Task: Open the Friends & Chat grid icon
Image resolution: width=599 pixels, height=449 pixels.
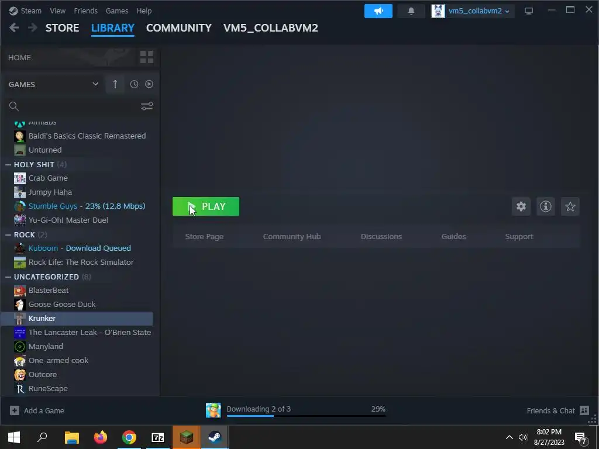Action: pos(584,410)
